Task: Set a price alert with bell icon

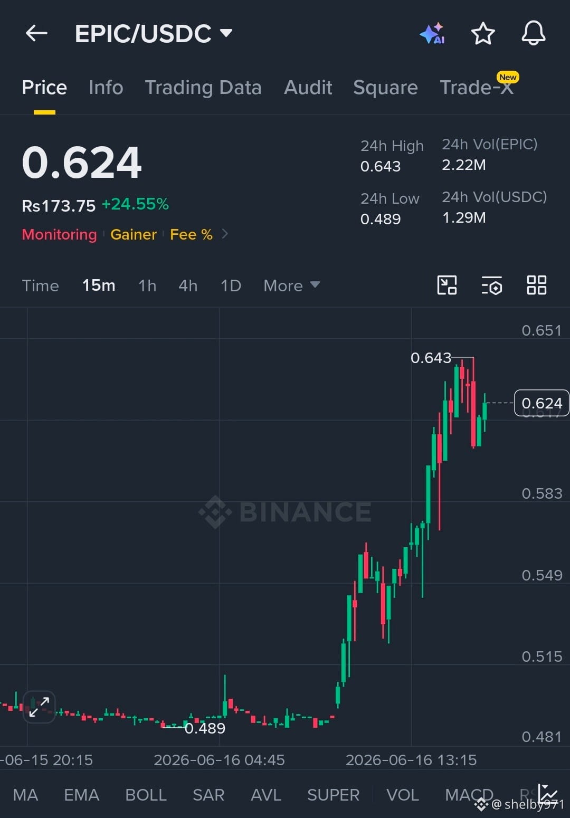Action: (x=533, y=33)
